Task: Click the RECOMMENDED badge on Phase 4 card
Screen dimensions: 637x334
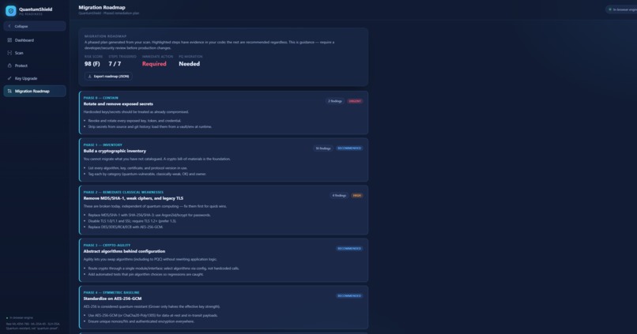Action: coord(349,296)
